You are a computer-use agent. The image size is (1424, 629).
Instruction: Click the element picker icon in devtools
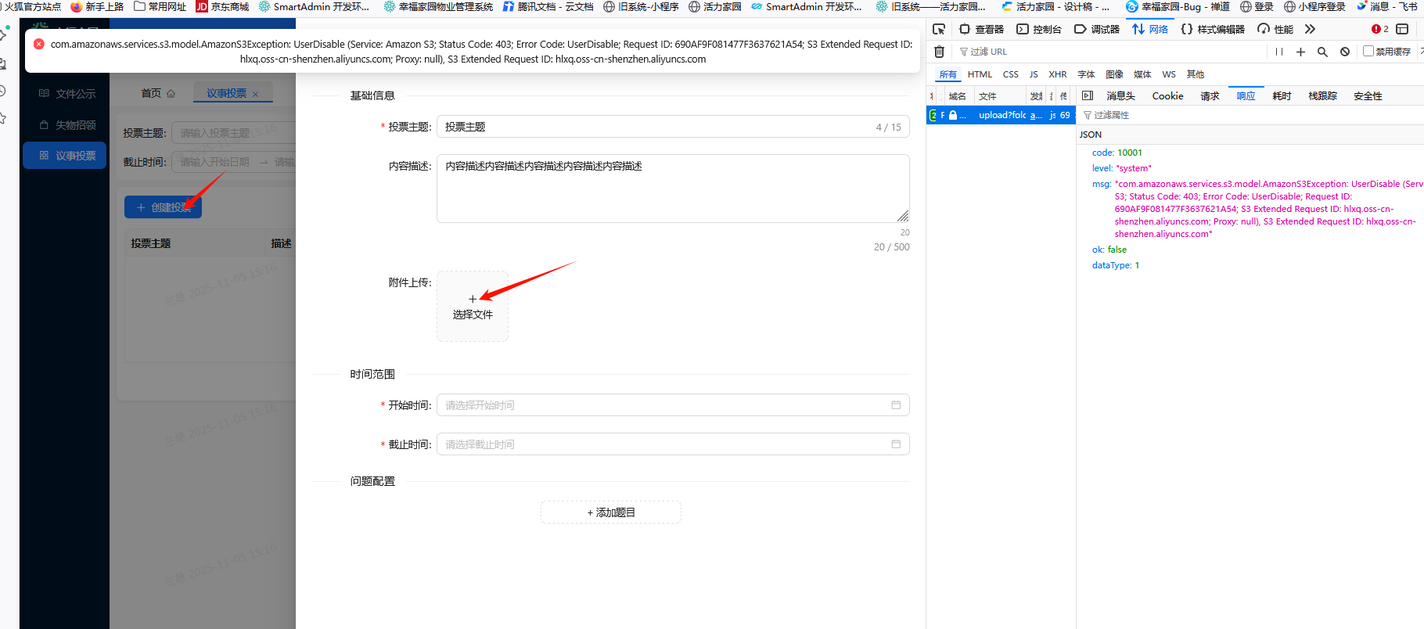click(x=939, y=29)
